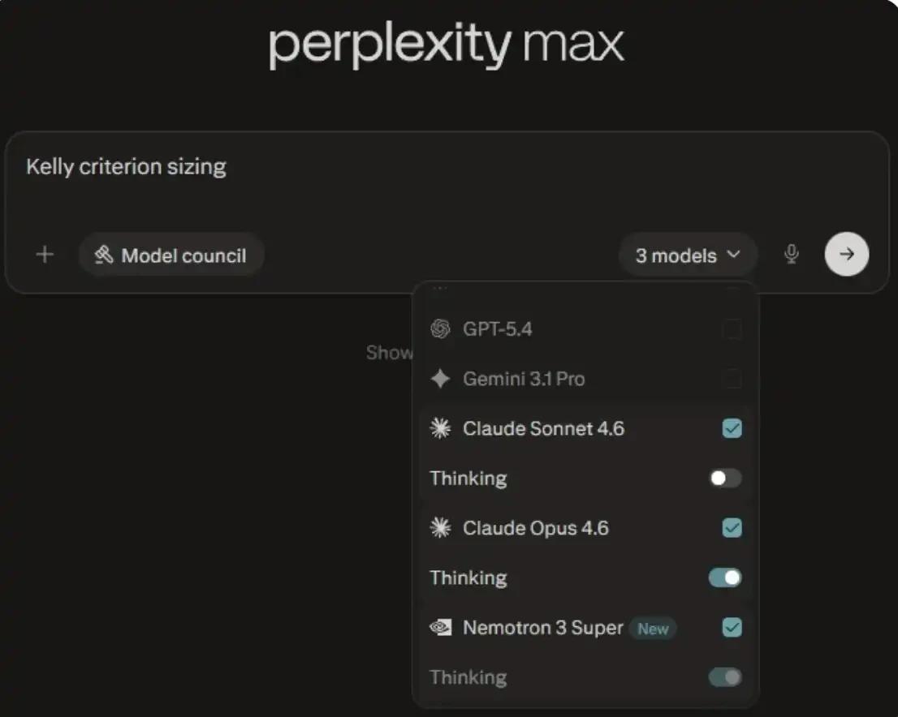
Task: Uncheck the Claude Opus 4.6 checkbox
Action: (732, 528)
